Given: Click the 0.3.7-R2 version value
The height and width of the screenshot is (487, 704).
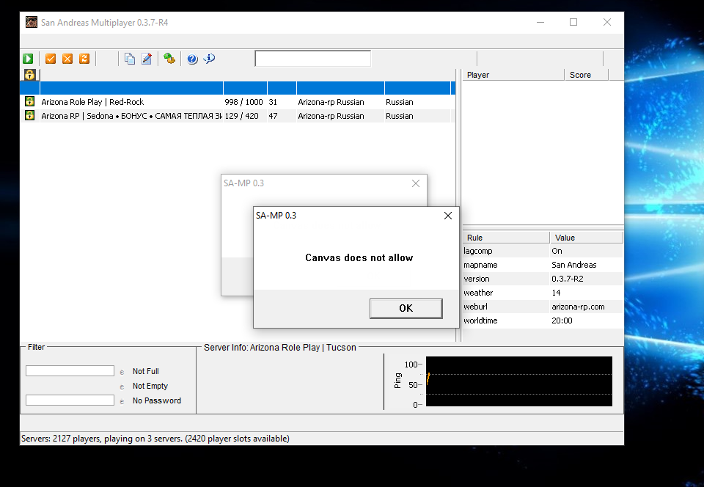Looking at the screenshot, I should [x=568, y=279].
